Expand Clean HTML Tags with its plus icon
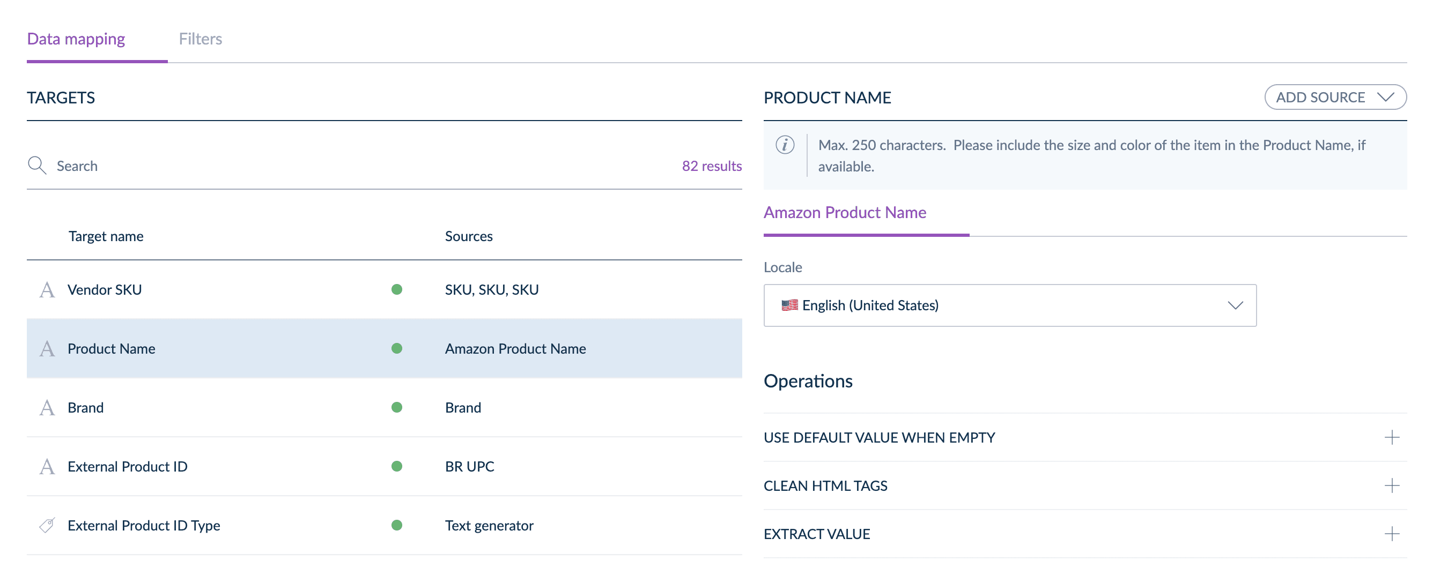The width and height of the screenshot is (1433, 568). [x=1392, y=485]
